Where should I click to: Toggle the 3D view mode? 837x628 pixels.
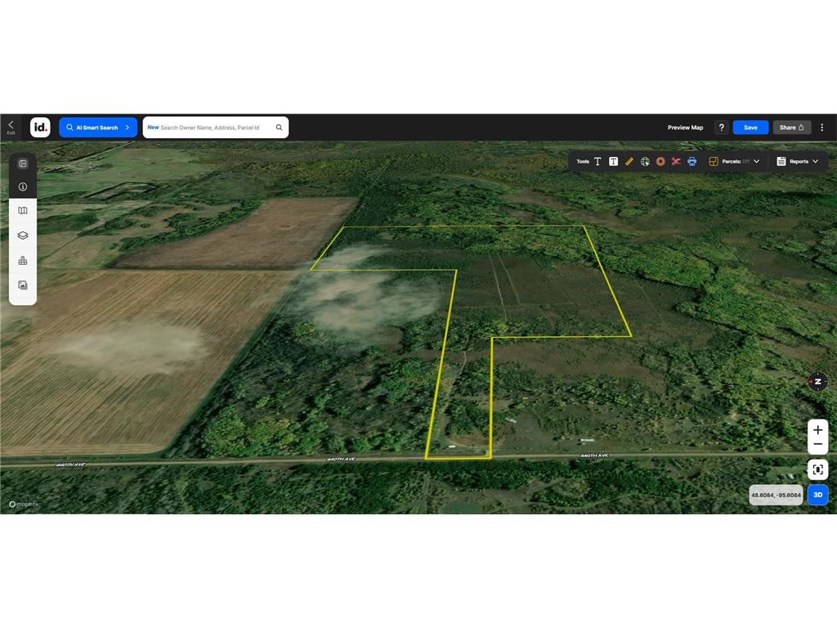[x=817, y=495]
